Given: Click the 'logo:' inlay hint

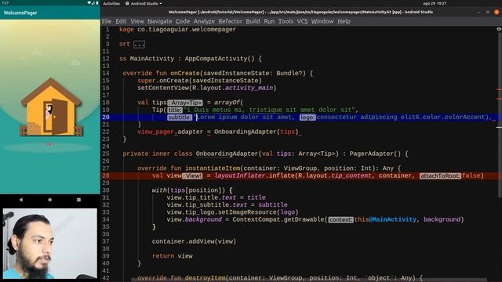Looking at the screenshot, I should [307, 117].
